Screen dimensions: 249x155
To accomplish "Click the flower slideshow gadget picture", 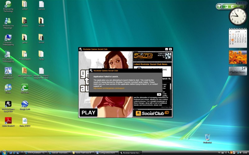I will click(x=238, y=57).
